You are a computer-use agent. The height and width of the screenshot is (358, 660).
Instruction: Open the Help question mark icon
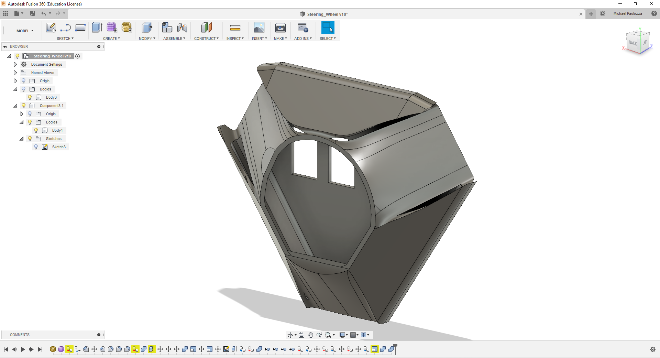654,13
